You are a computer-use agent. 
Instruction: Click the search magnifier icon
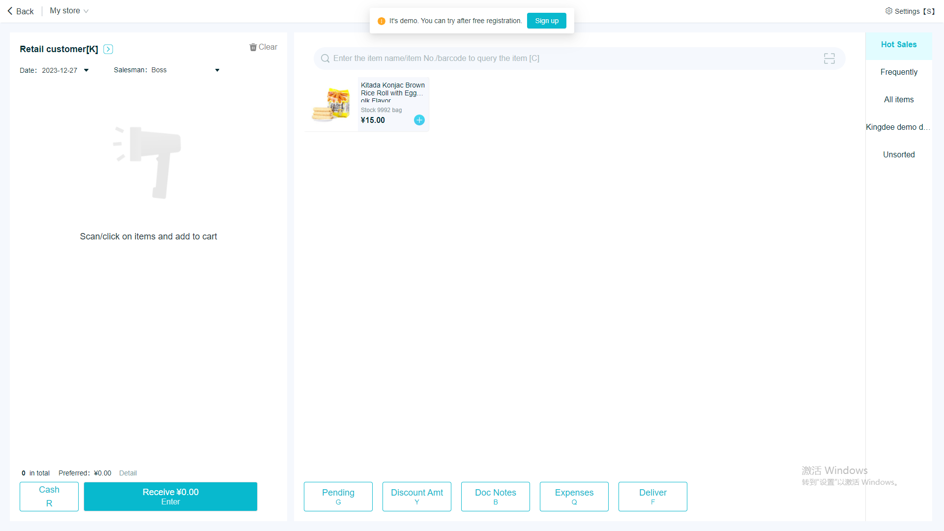pos(325,59)
